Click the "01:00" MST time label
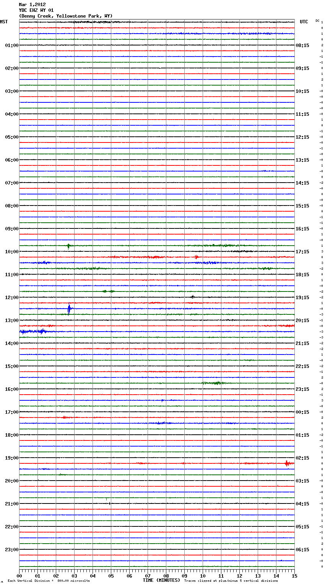Viewport: 325px width, 586px height. point(12,45)
